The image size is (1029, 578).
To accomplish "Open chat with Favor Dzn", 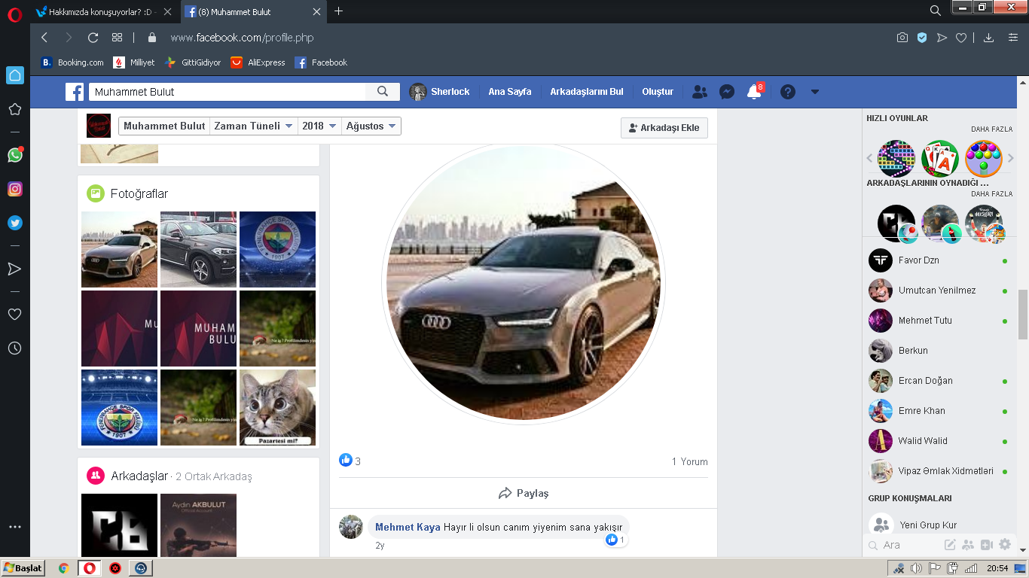I will coord(937,260).
